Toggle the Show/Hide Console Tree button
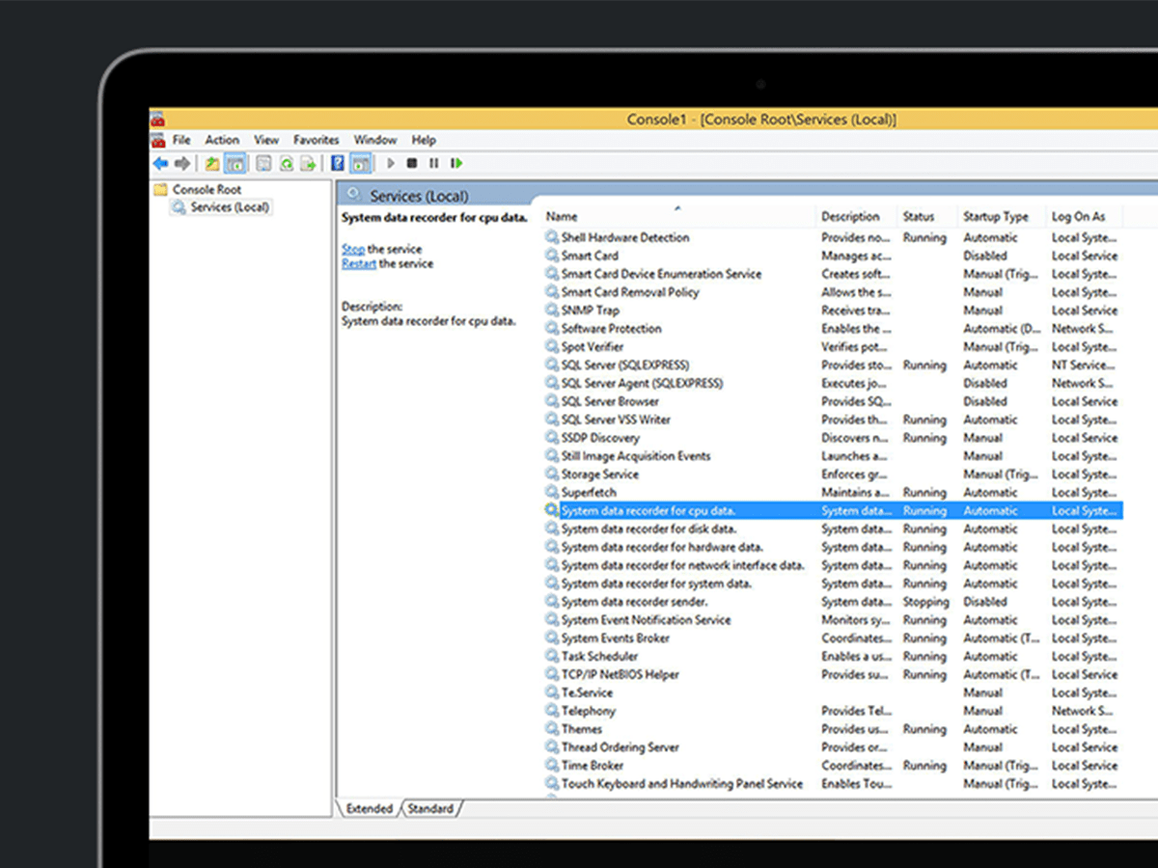The image size is (1158, 868). click(235, 164)
